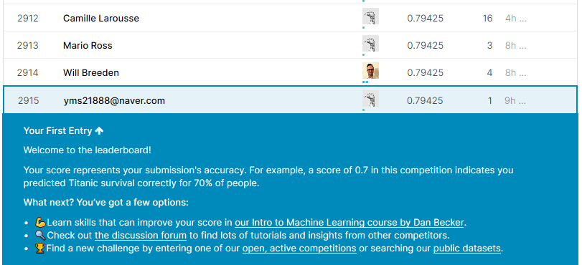Click rank number 2915

coord(28,100)
